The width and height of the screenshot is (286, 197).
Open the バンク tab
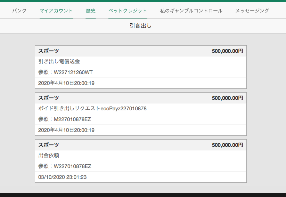19,10
